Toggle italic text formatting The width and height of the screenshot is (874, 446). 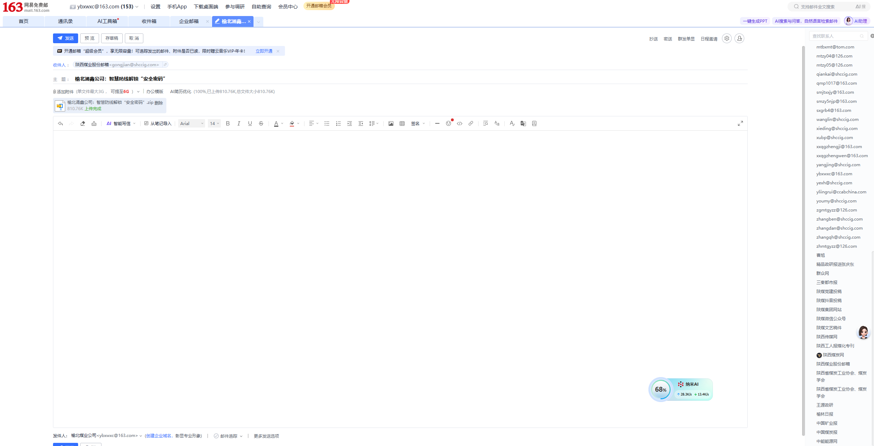coord(239,123)
